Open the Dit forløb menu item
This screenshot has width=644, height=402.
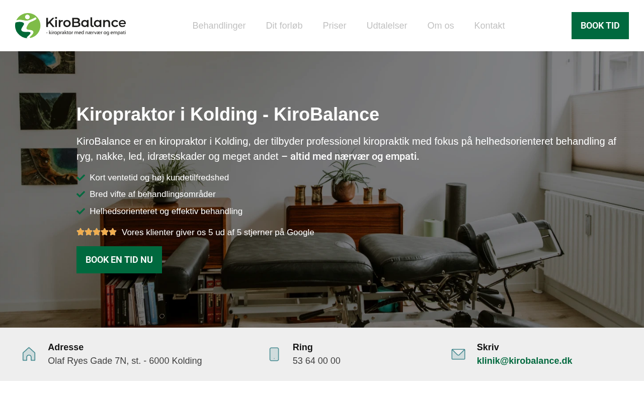point(284,26)
